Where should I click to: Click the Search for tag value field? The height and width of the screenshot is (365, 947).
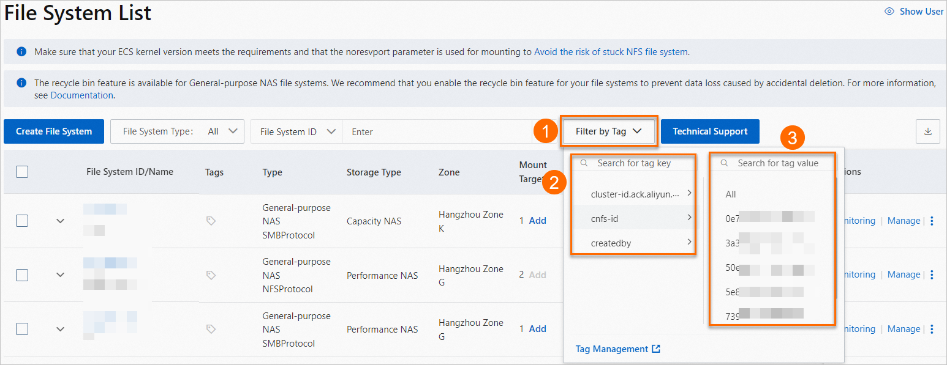[x=778, y=163]
